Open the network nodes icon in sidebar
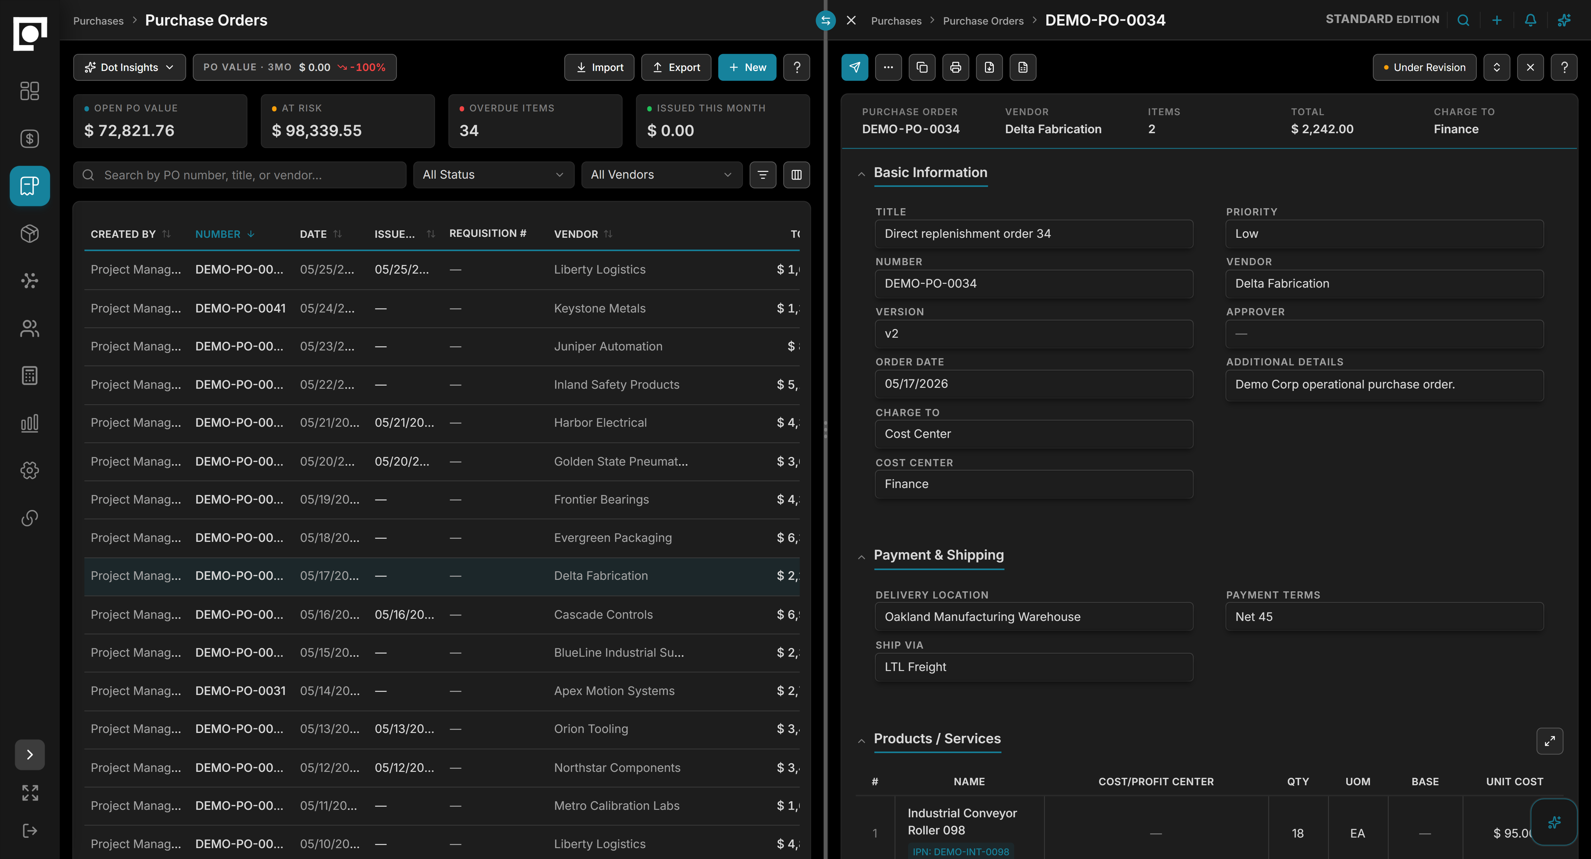The height and width of the screenshot is (859, 1591). (x=30, y=281)
